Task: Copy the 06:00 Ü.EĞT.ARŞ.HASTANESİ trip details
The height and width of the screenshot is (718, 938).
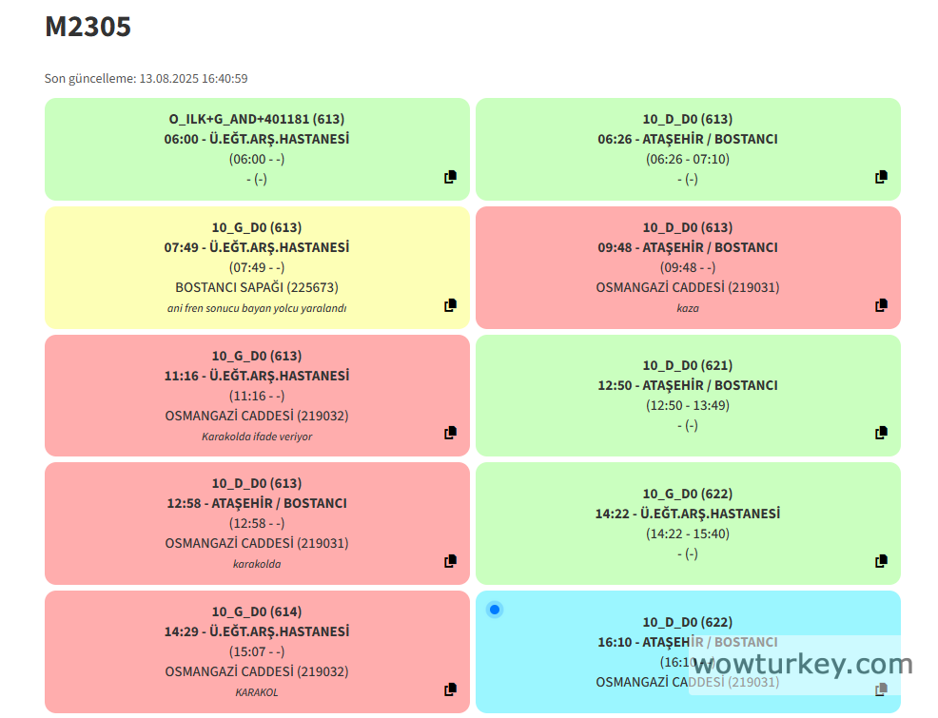Action: pos(451,177)
